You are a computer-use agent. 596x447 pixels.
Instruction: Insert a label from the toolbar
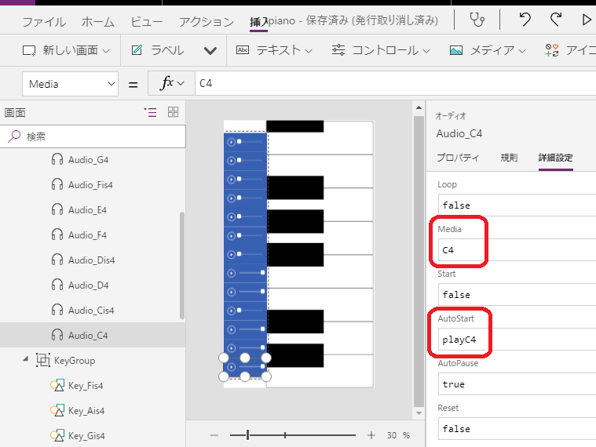(x=158, y=50)
